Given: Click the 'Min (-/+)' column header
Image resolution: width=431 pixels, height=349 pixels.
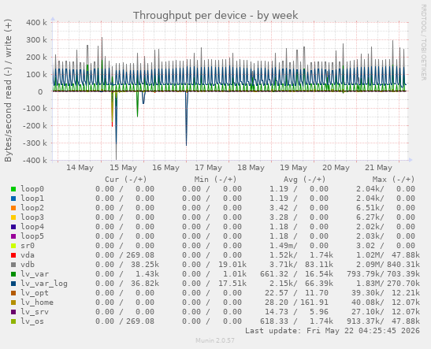Looking at the screenshot, I should (x=215, y=180).
